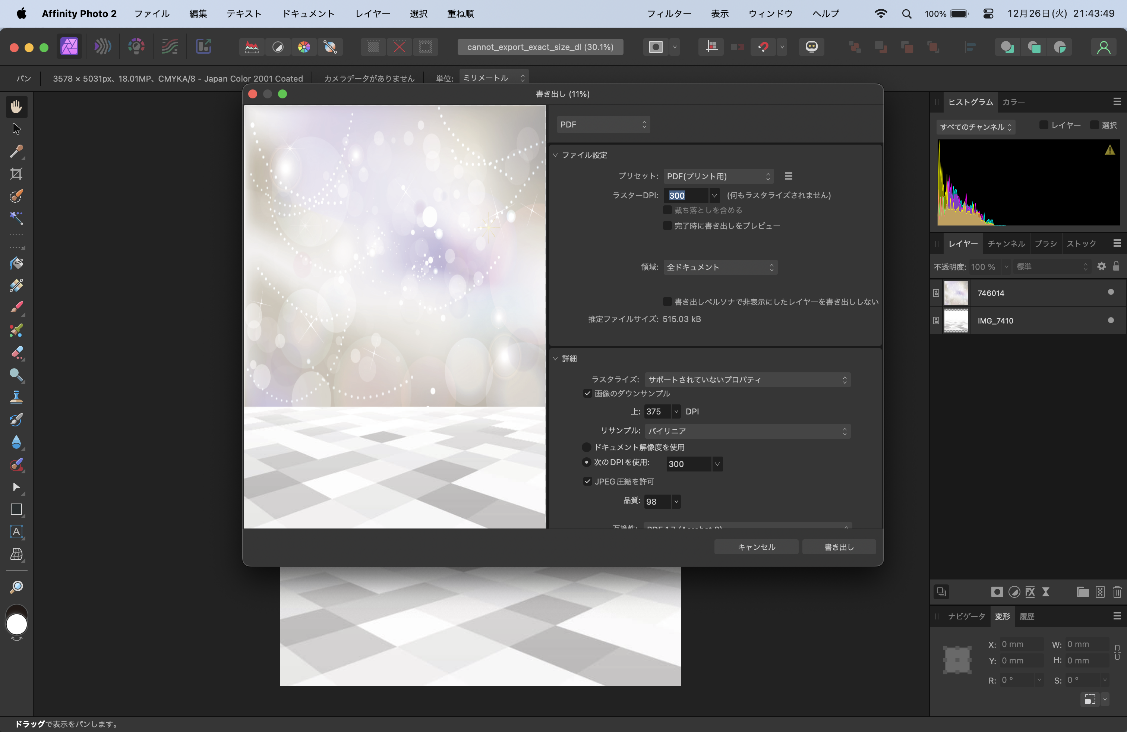Toggle histogram 選択 checkbox
The image size is (1127, 732).
tap(1094, 124)
